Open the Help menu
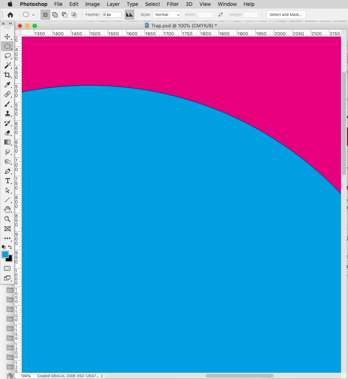This screenshot has width=348, height=379. pyautogui.click(x=249, y=4)
